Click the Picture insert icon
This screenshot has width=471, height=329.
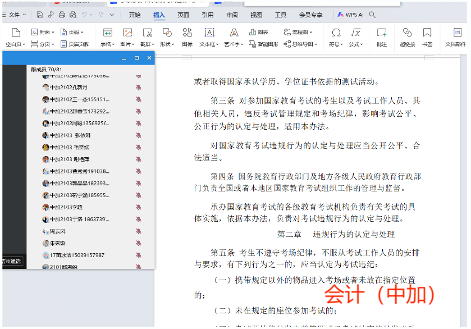click(127, 33)
